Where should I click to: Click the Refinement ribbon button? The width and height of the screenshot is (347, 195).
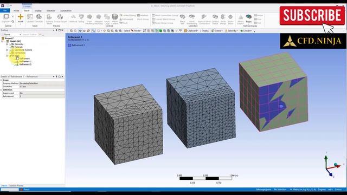click(126, 19)
